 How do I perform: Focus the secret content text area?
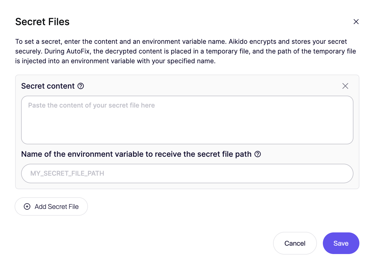coord(187,120)
